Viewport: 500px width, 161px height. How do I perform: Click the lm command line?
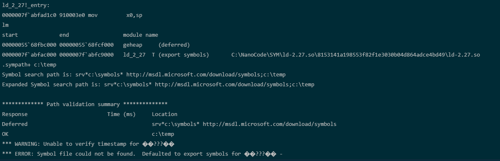[x=5, y=25]
